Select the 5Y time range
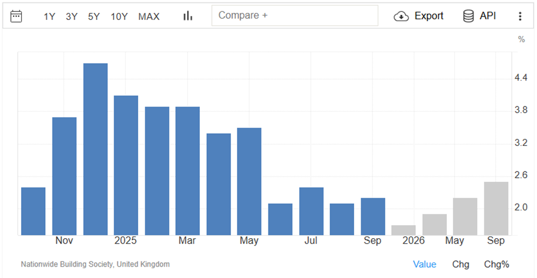This screenshot has width=537, height=278. (94, 17)
